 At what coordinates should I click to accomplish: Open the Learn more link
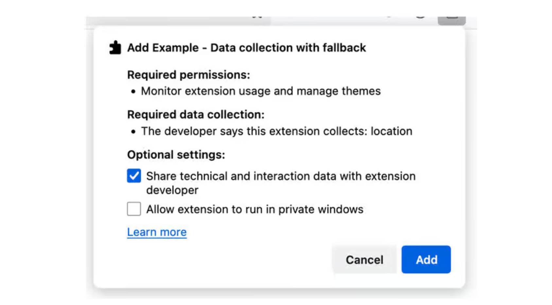pos(157,232)
